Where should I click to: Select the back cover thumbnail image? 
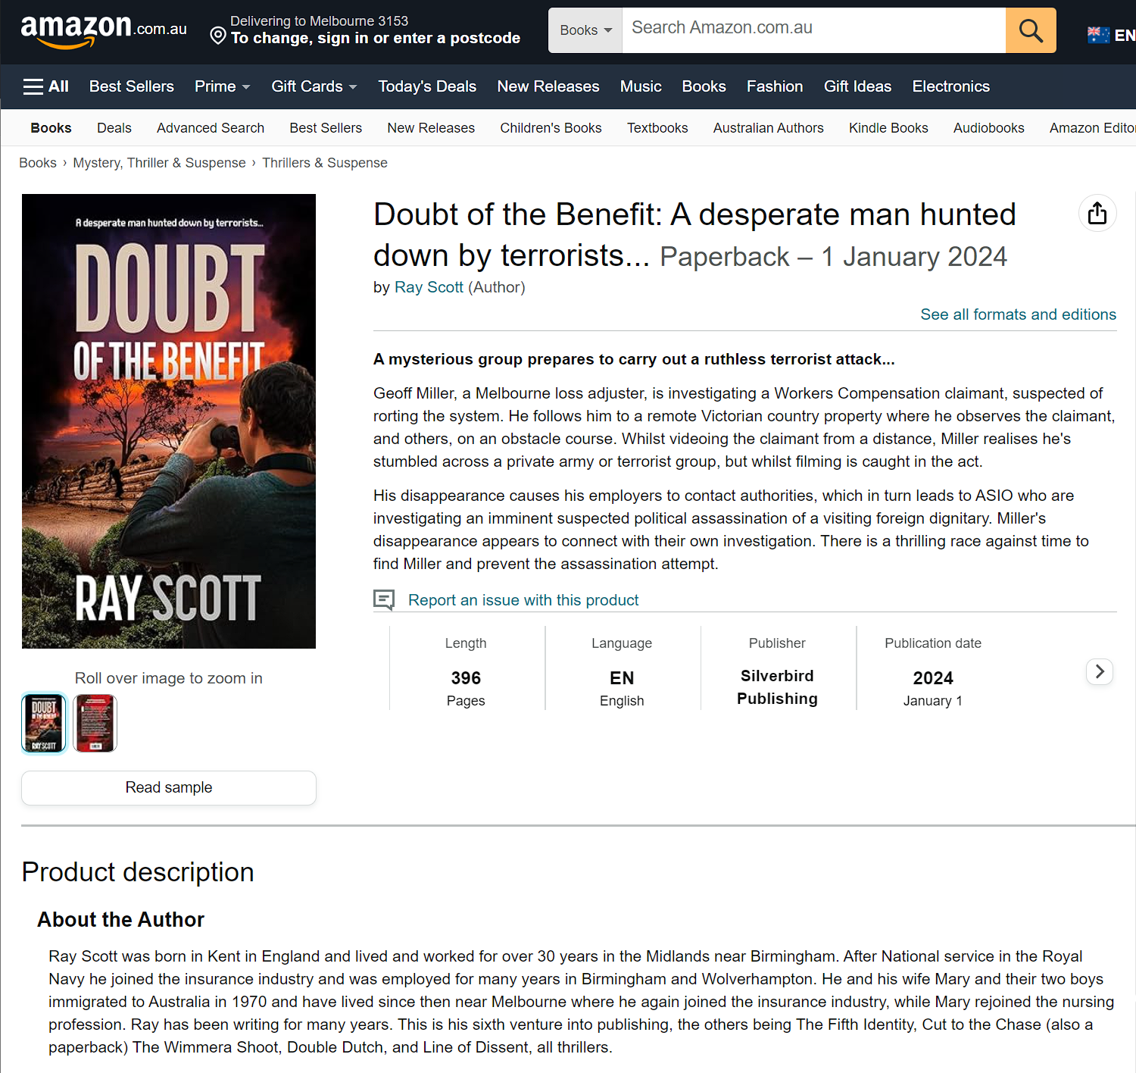pyautogui.click(x=95, y=723)
